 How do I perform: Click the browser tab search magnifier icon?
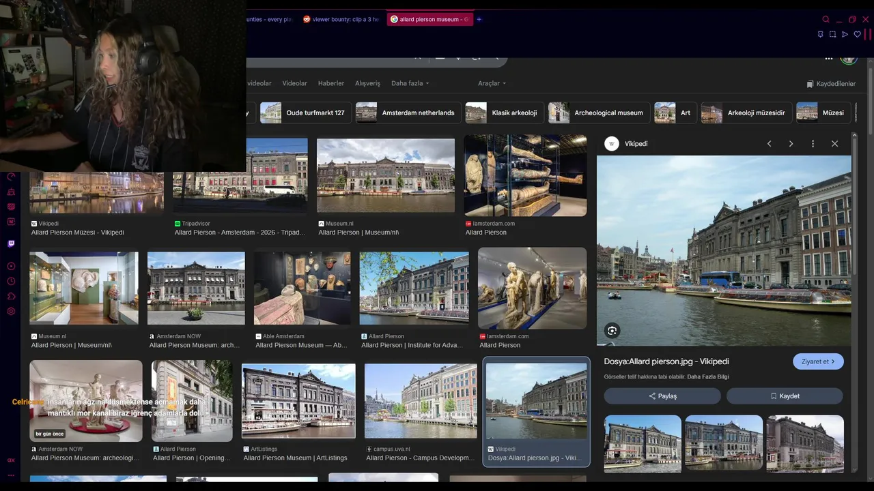point(826,19)
